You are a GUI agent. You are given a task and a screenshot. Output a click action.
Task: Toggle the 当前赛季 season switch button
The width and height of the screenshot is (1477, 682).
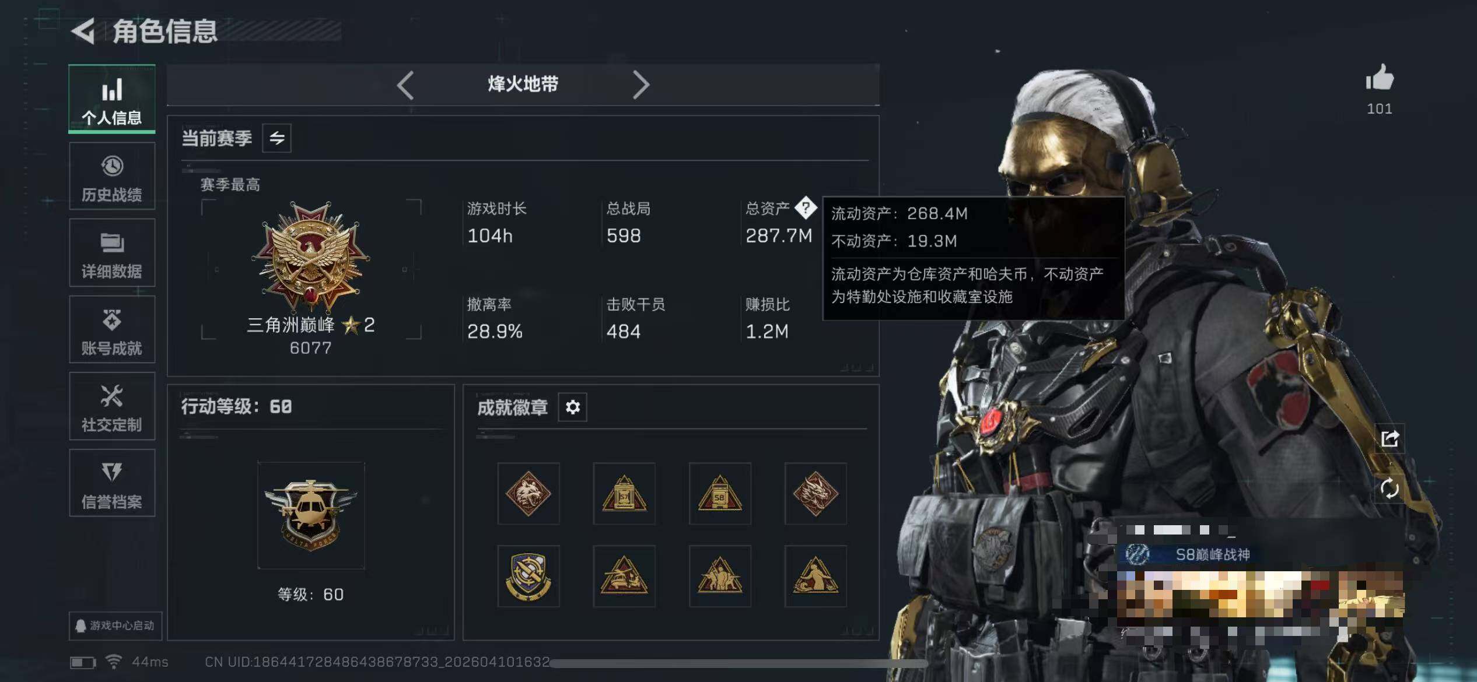(x=276, y=138)
